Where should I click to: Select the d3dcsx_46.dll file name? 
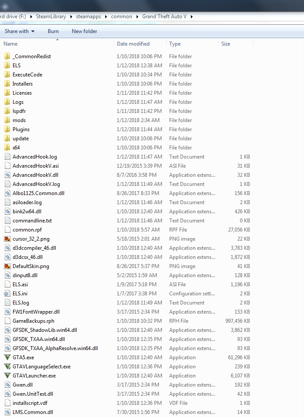pos(28,257)
